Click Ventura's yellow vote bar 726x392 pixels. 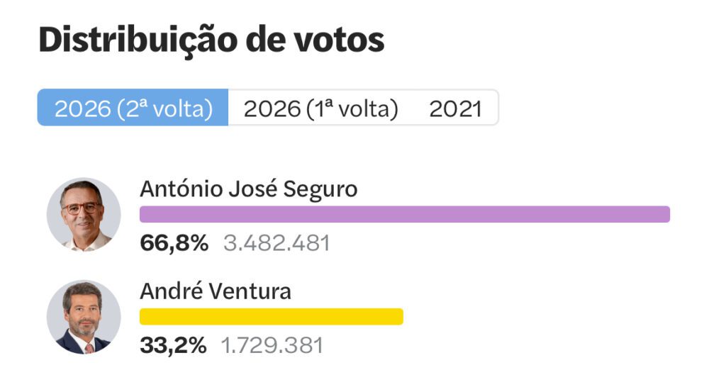[271, 316]
